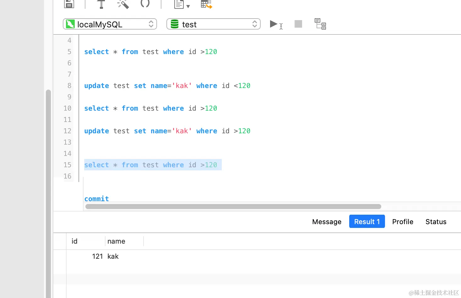Screen dimensions: 461x298
Task: Select the result cell with id 121
Action: pos(86,256)
